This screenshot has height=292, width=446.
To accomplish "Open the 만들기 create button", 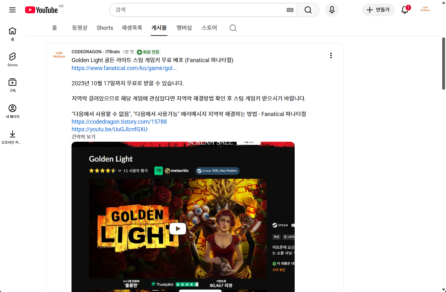I will tap(378, 10).
